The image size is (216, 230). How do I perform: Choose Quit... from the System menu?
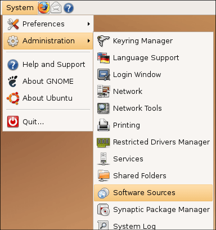tap(48, 121)
